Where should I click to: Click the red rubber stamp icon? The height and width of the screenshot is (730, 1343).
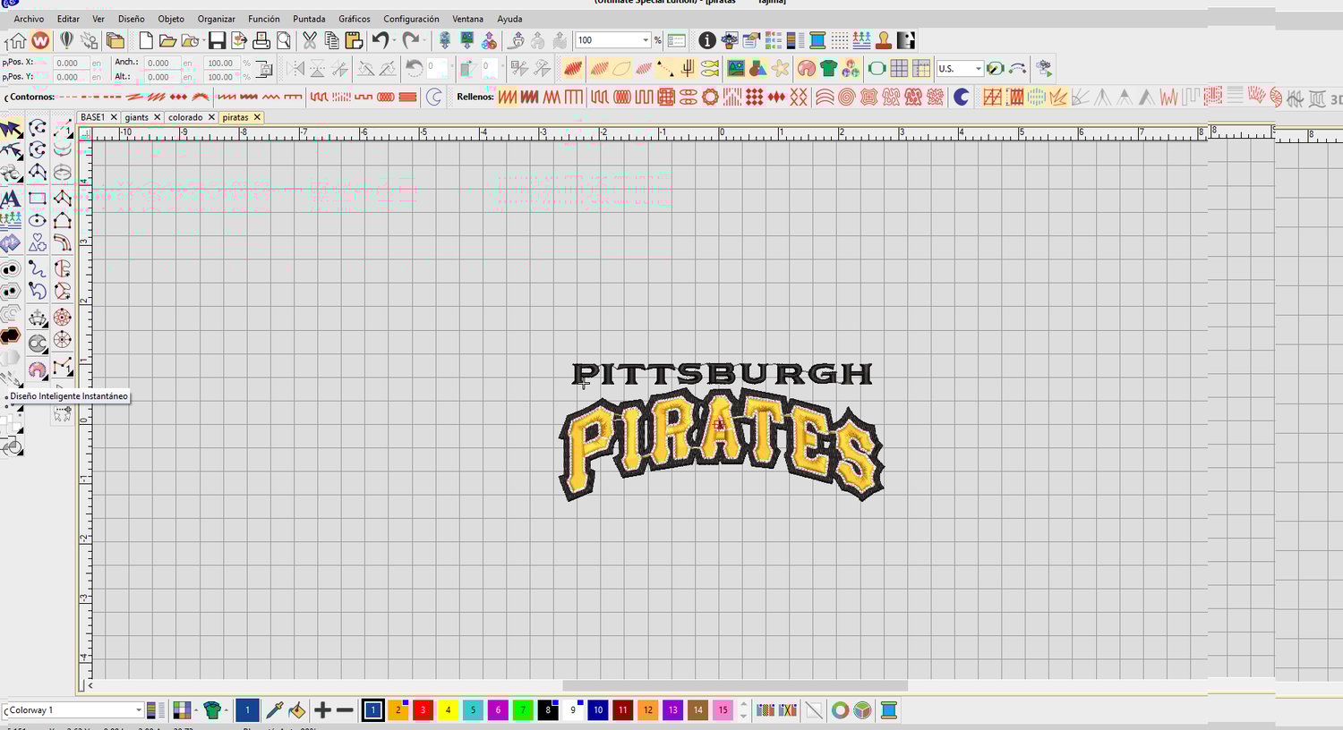click(x=884, y=40)
